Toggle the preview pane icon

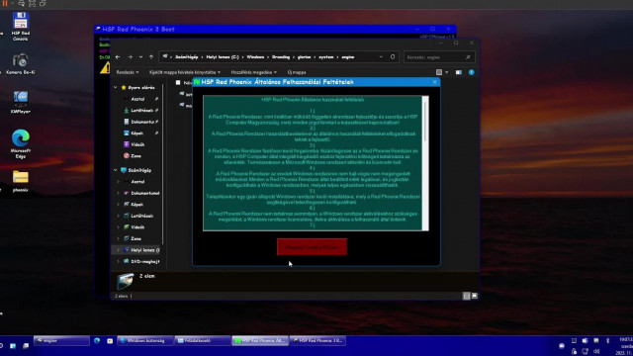(459, 72)
